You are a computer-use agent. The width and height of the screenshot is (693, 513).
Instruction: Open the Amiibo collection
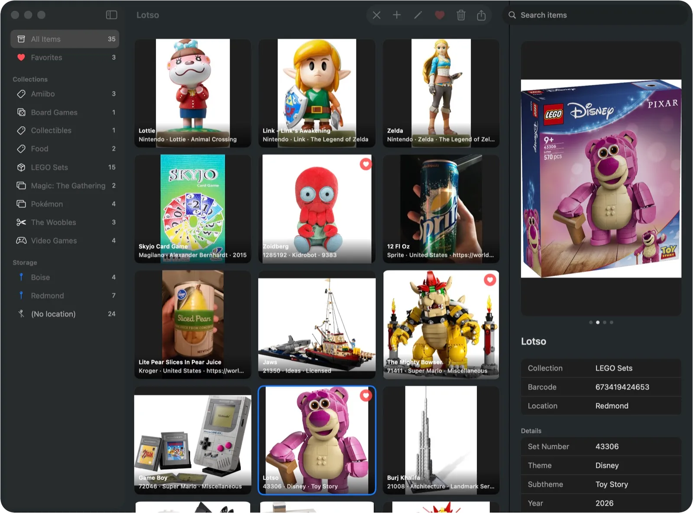coord(65,94)
